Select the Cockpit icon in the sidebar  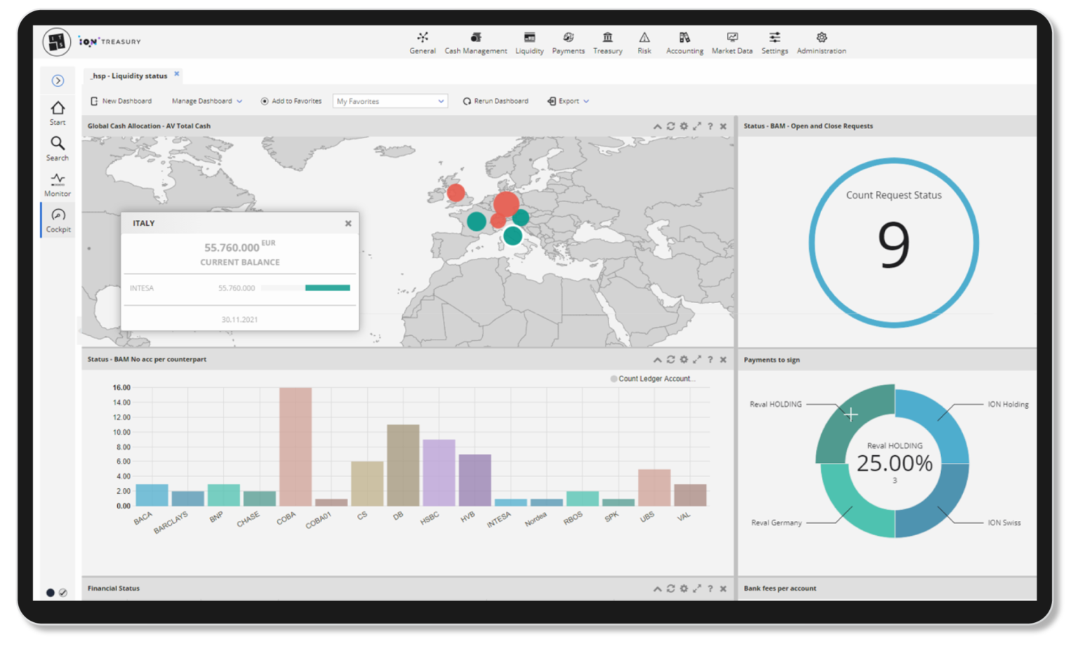click(57, 220)
